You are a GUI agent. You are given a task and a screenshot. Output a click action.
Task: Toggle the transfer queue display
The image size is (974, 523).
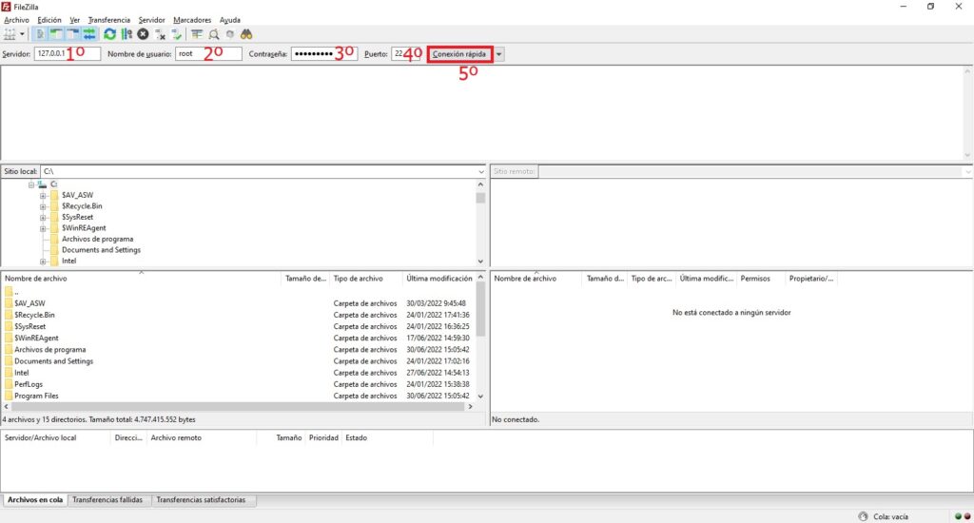click(x=89, y=34)
